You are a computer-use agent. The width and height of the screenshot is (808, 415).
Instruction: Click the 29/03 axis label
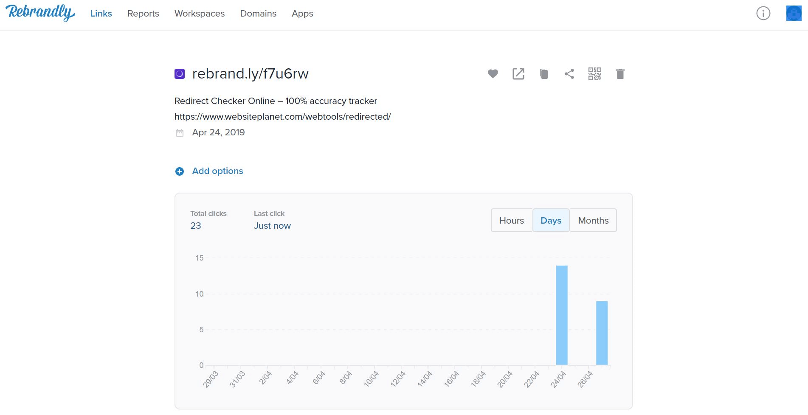coord(211,379)
